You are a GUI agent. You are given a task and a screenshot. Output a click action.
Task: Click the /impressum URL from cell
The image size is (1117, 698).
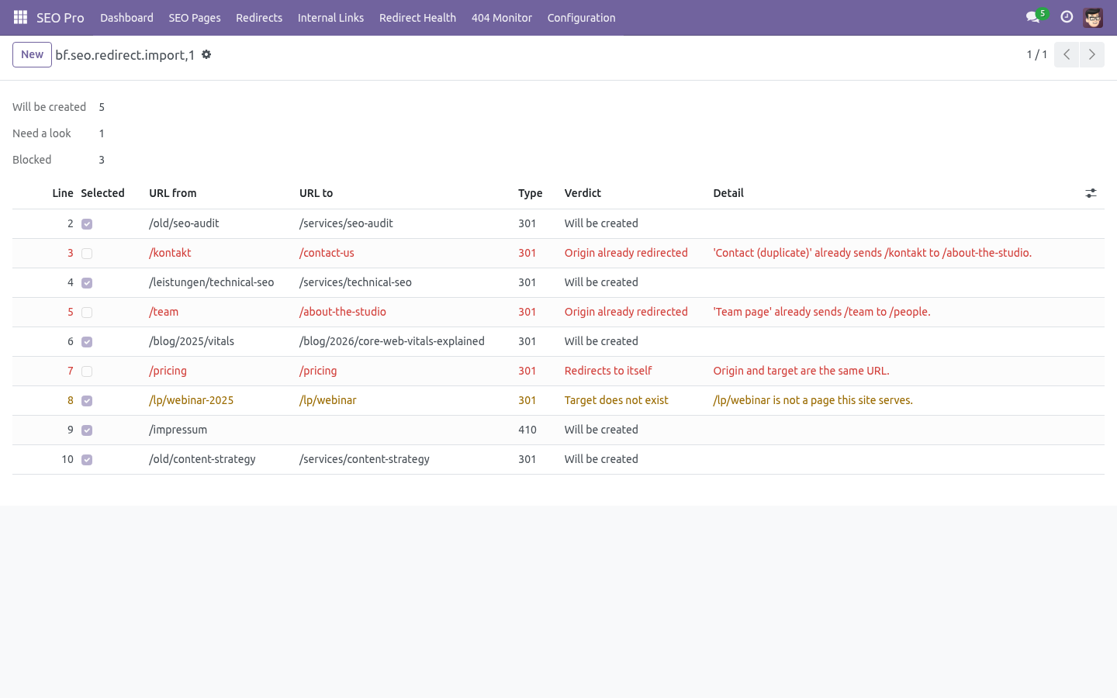point(178,430)
